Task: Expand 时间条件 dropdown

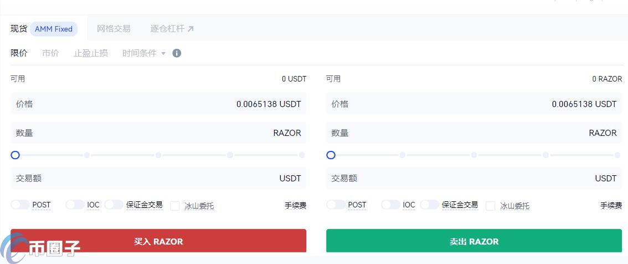Action: pos(144,53)
